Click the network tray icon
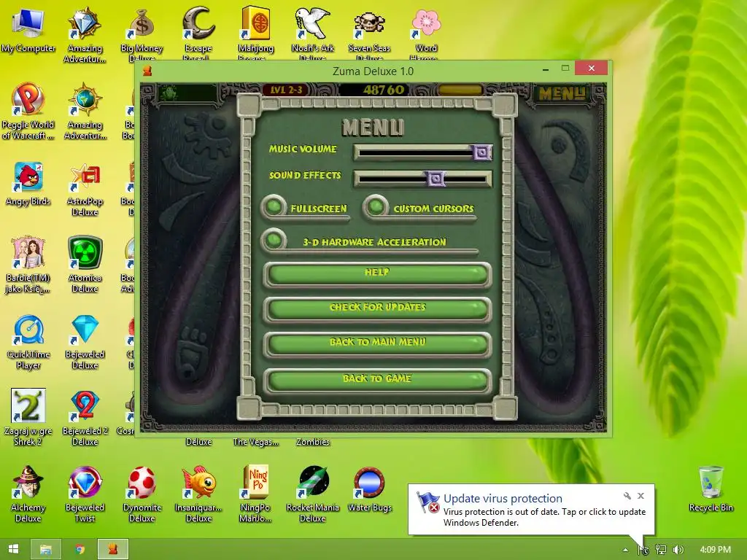 [x=660, y=550]
